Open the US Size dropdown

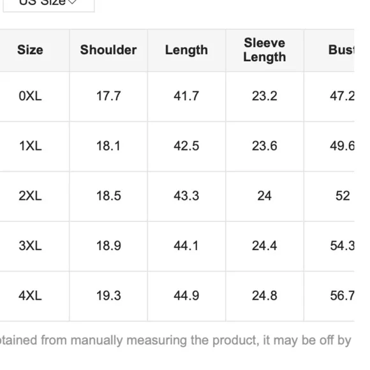coord(48,4)
